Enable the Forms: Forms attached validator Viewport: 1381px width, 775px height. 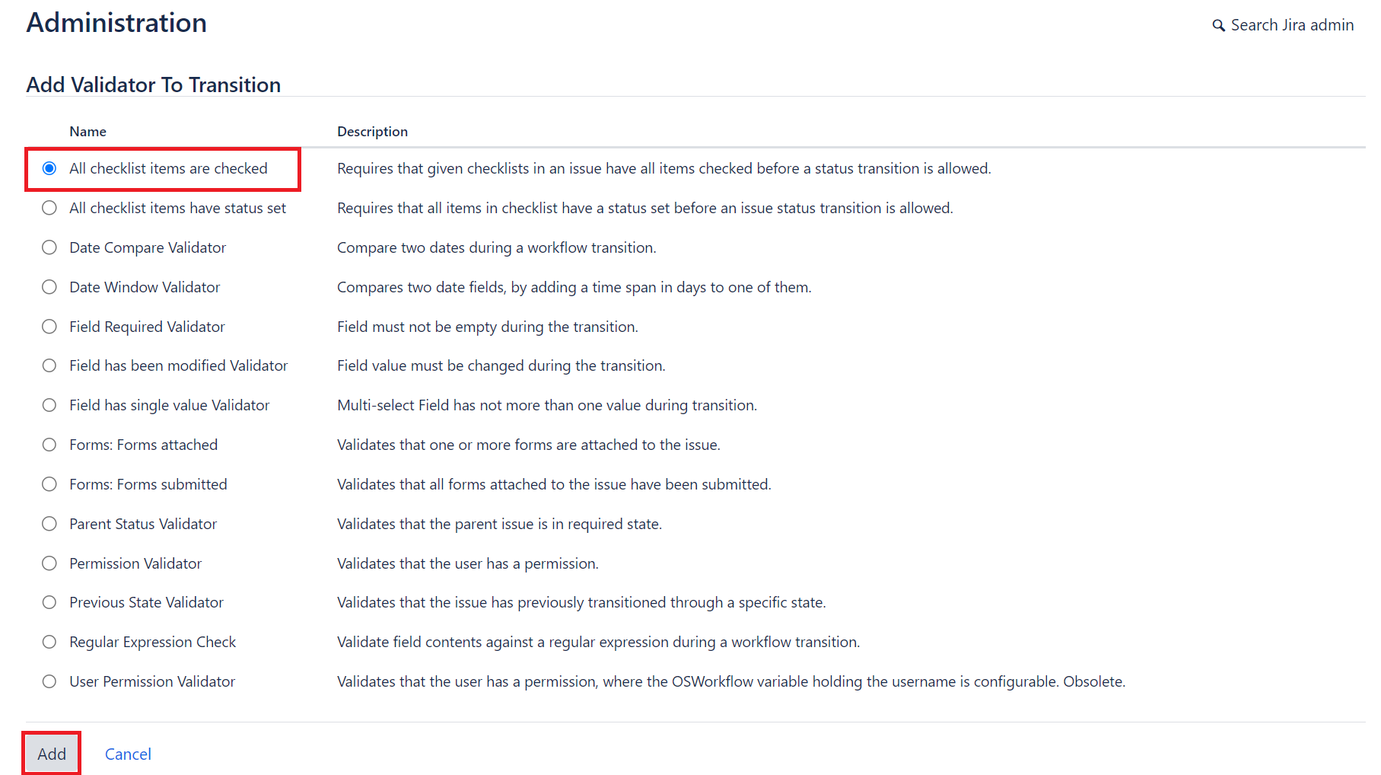(49, 444)
